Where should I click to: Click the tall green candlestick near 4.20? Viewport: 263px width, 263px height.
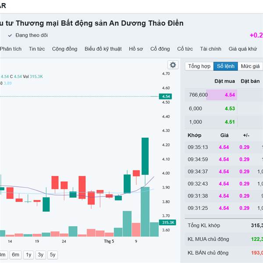point(145,156)
